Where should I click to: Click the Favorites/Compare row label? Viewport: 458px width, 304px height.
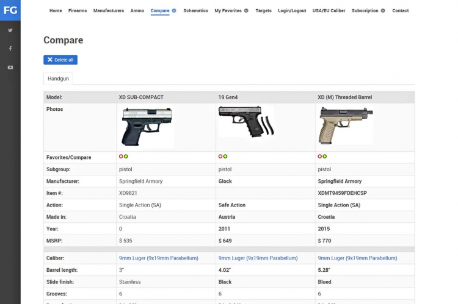68,157
